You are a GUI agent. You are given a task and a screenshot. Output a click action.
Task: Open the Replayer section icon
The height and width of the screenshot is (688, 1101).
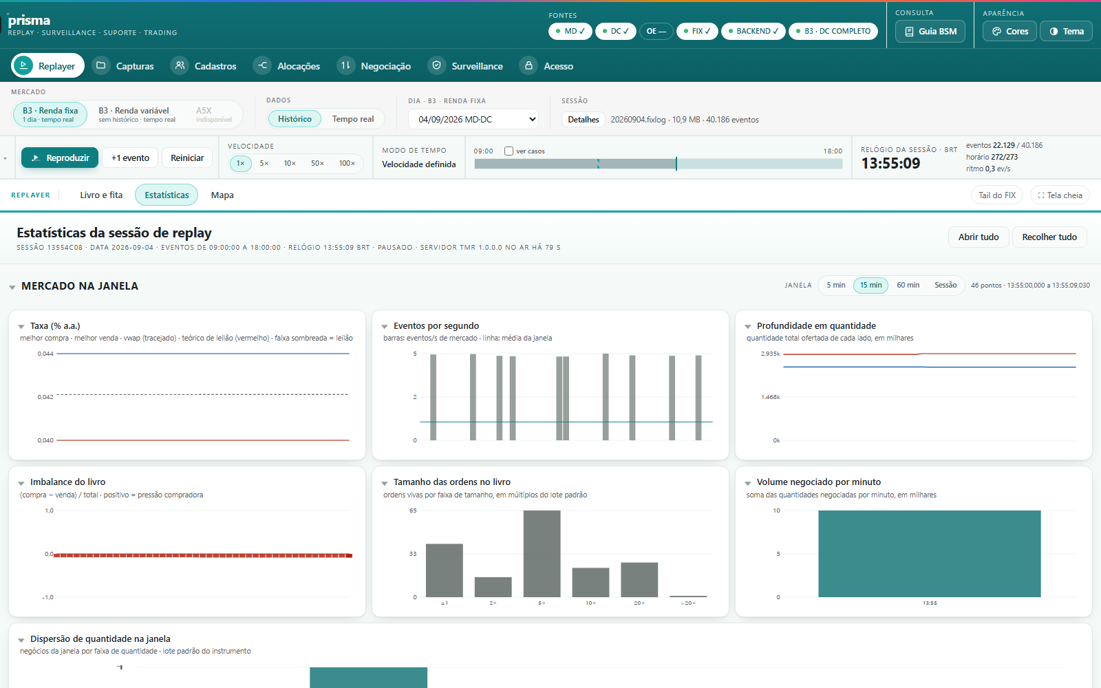pos(23,65)
